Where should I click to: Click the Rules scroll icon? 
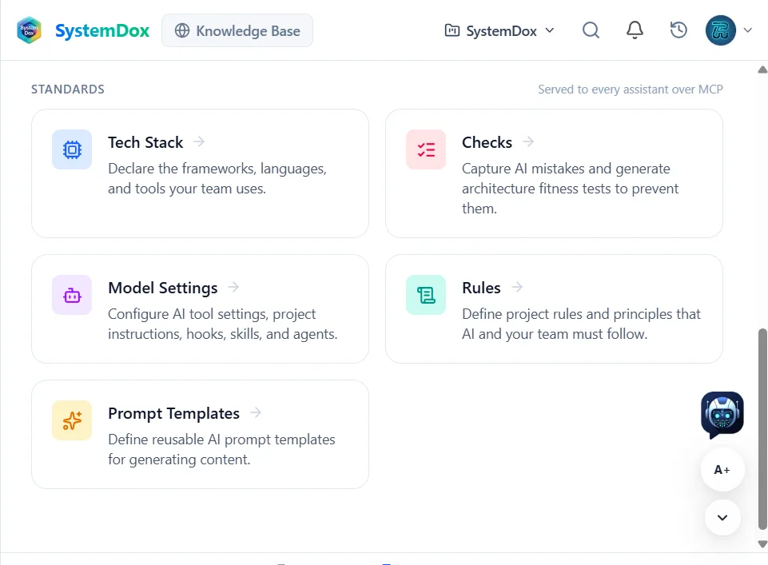[426, 295]
